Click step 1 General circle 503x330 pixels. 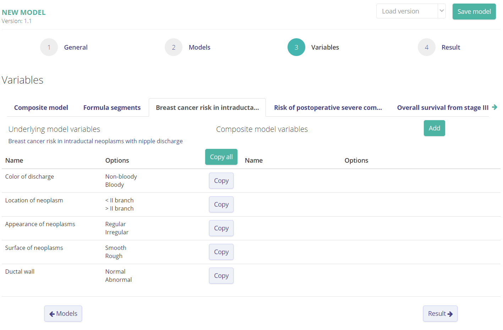click(x=49, y=47)
